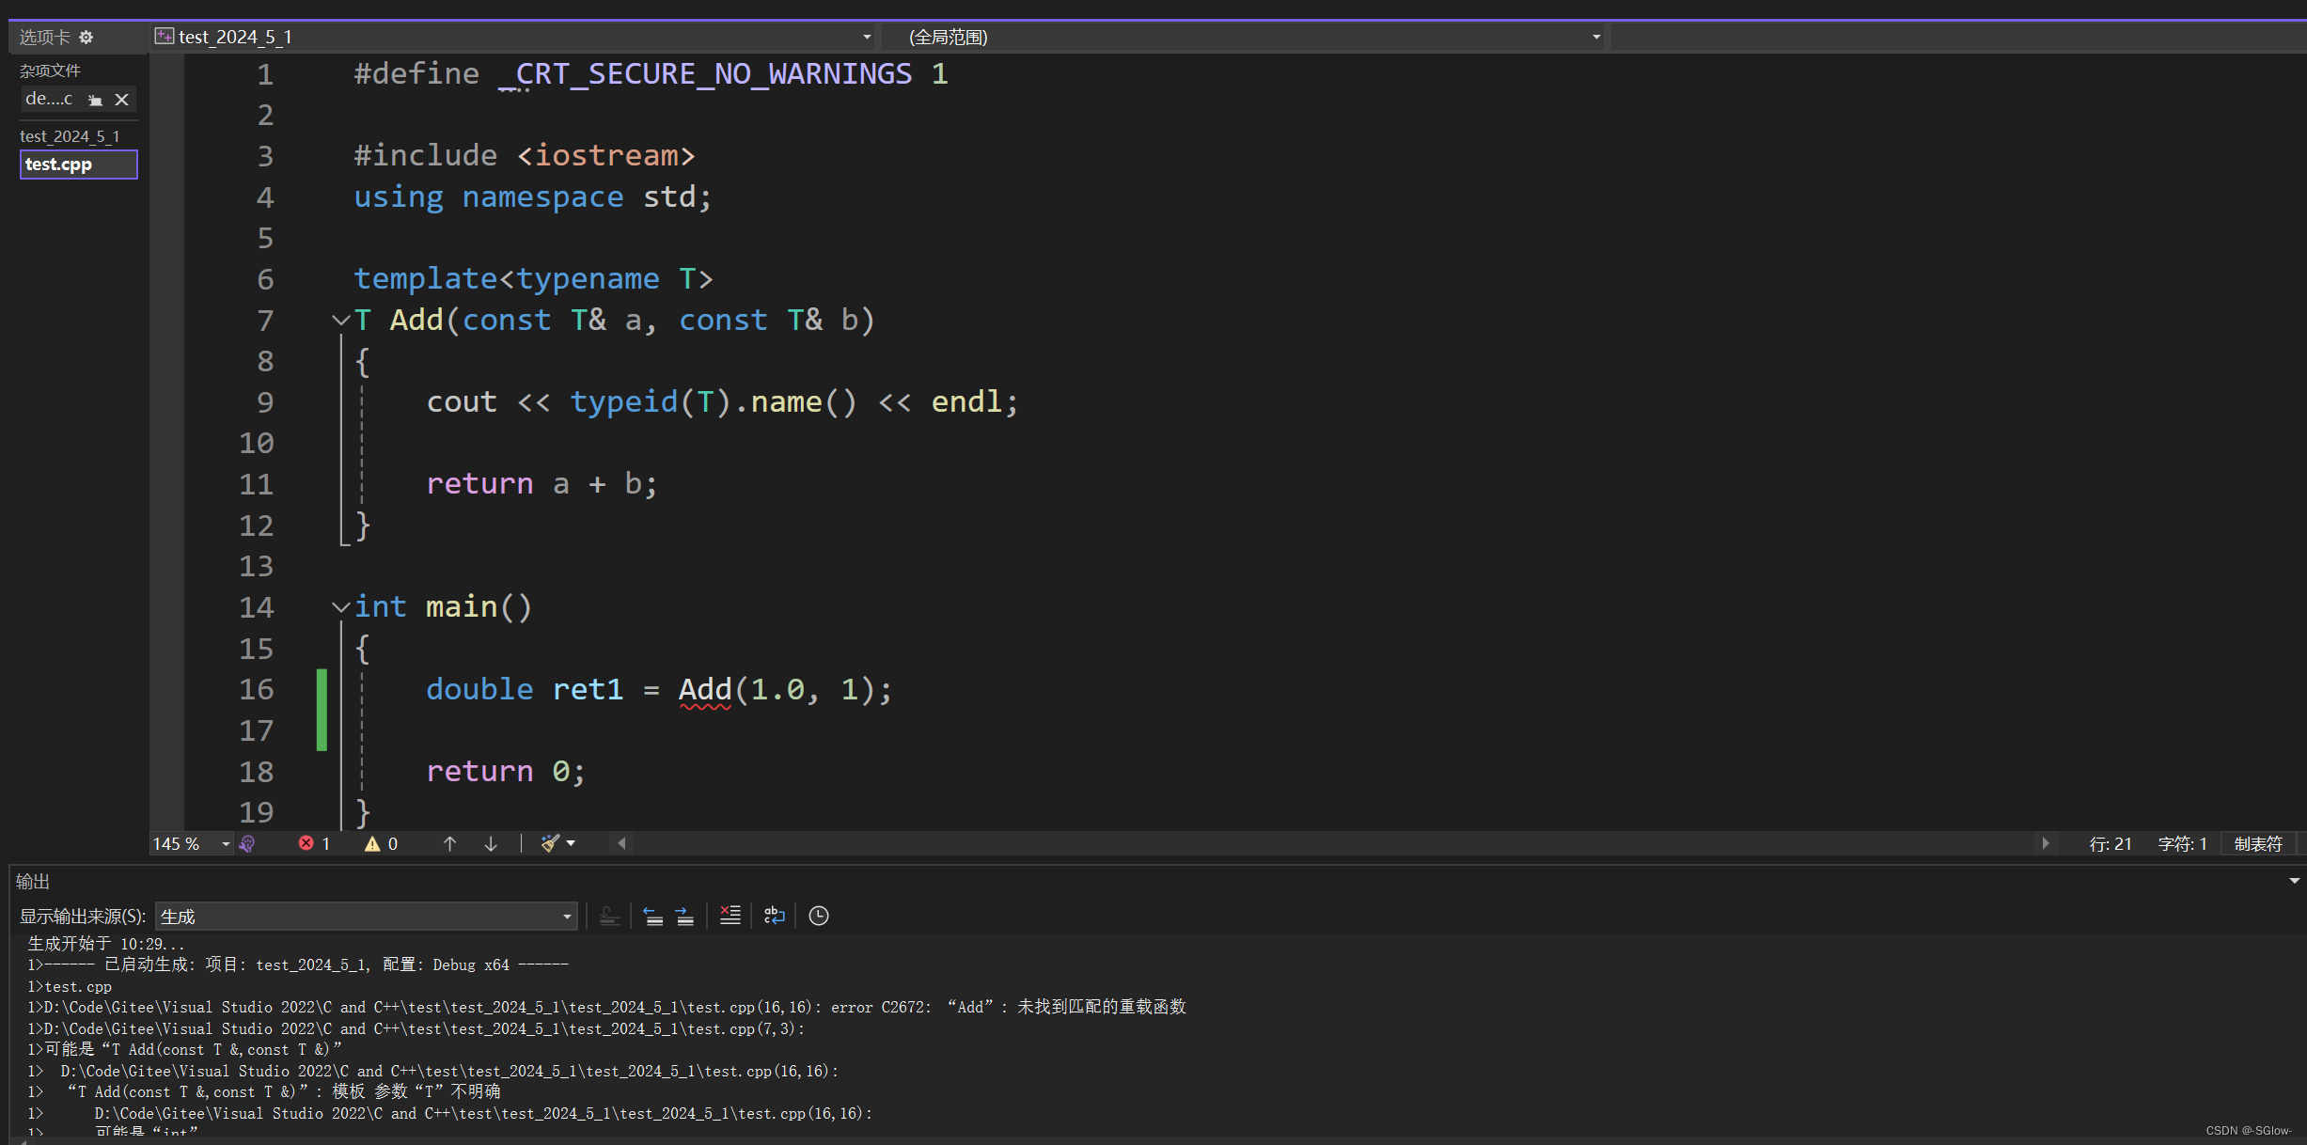Select the de...c tab under 杂项文件
Screen dimensions: 2307x1145
tap(49, 100)
